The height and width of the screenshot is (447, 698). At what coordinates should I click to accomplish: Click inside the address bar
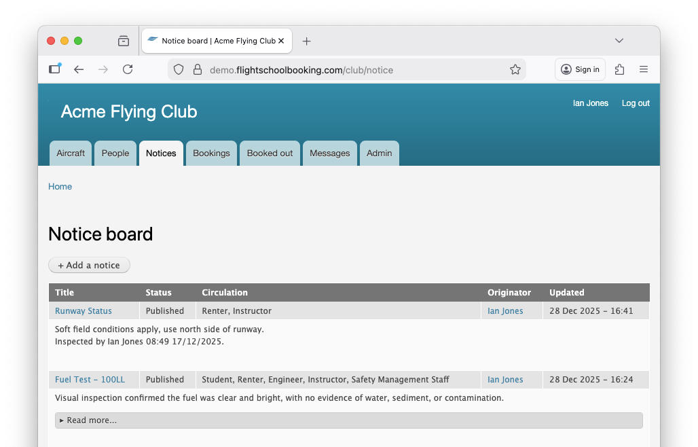click(339, 69)
